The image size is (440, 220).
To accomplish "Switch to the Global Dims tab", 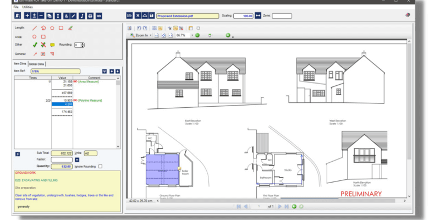I will (36, 64).
